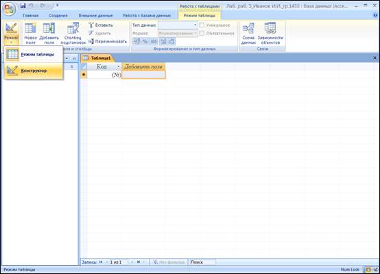Image resolution: width=380 pixels, height=274 pixels.
Task: Switch to the Внешние данные tab
Action: pos(95,16)
